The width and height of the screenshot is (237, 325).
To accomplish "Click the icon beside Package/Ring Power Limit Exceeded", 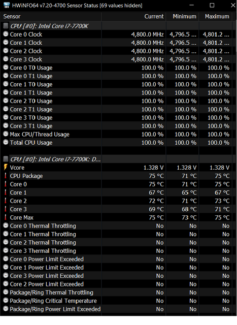I will click(x=6, y=309).
